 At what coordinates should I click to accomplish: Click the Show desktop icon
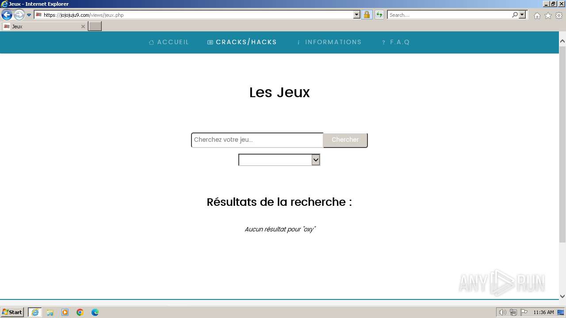pos(561,312)
